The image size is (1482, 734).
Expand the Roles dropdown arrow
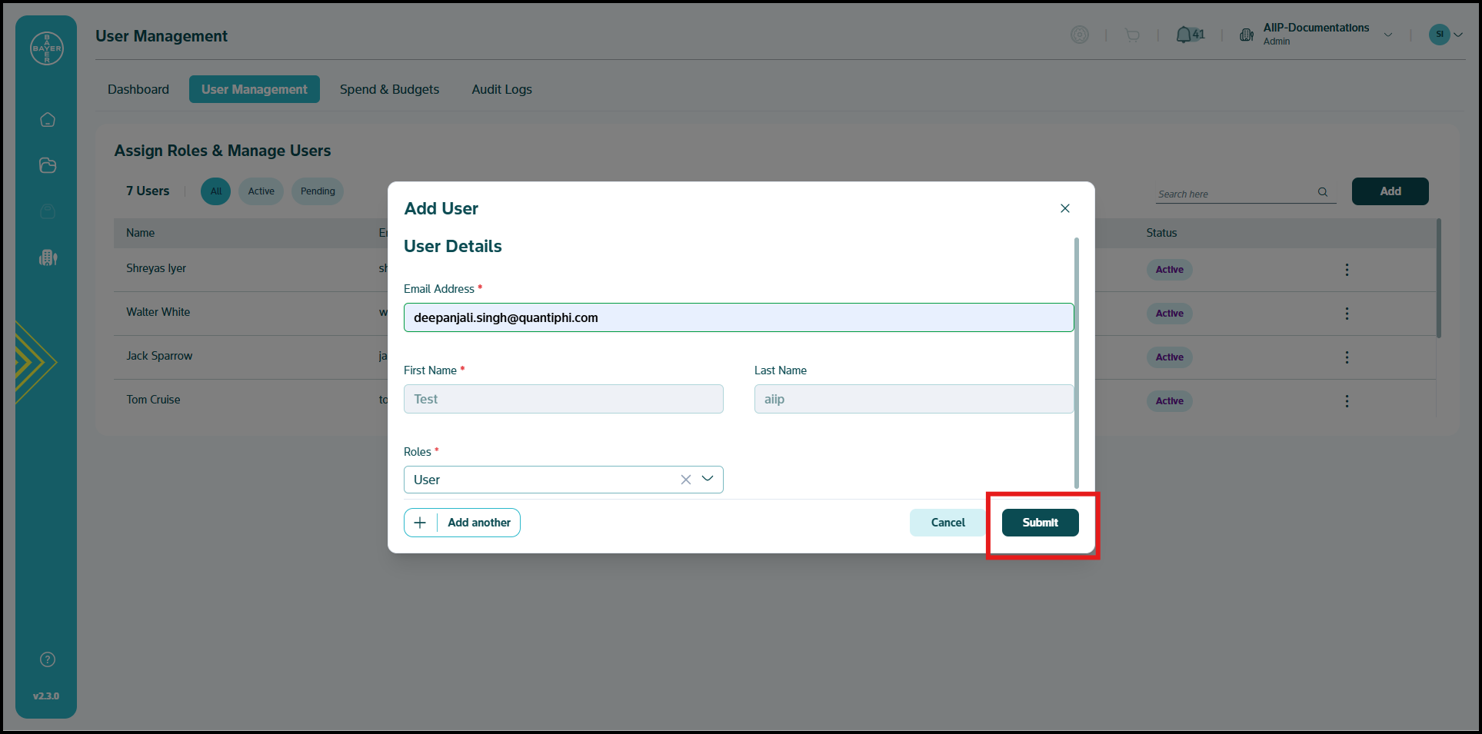pyautogui.click(x=708, y=479)
